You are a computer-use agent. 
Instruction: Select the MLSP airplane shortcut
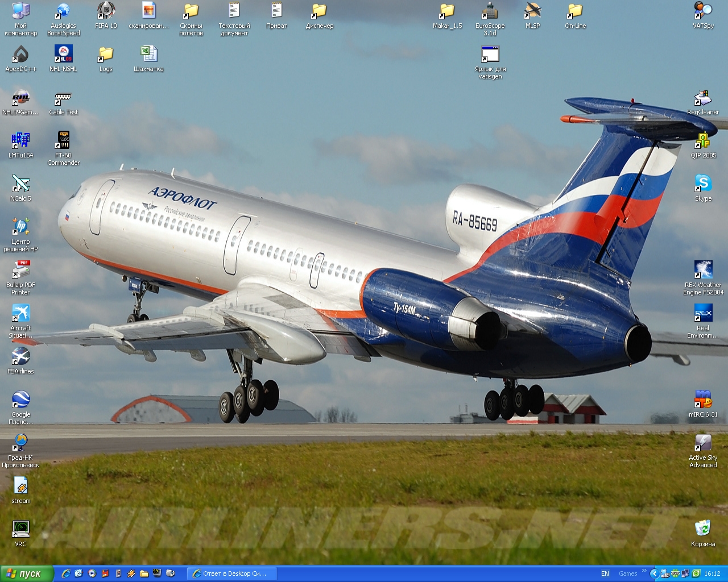point(533,16)
